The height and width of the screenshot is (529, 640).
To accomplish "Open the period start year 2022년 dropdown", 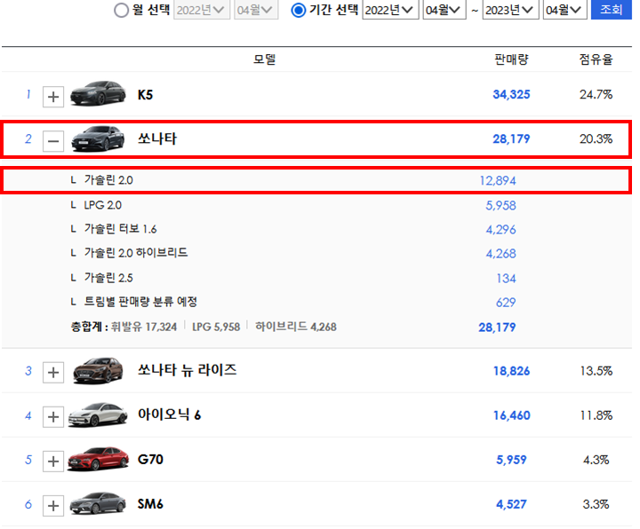I will [x=390, y=10].
